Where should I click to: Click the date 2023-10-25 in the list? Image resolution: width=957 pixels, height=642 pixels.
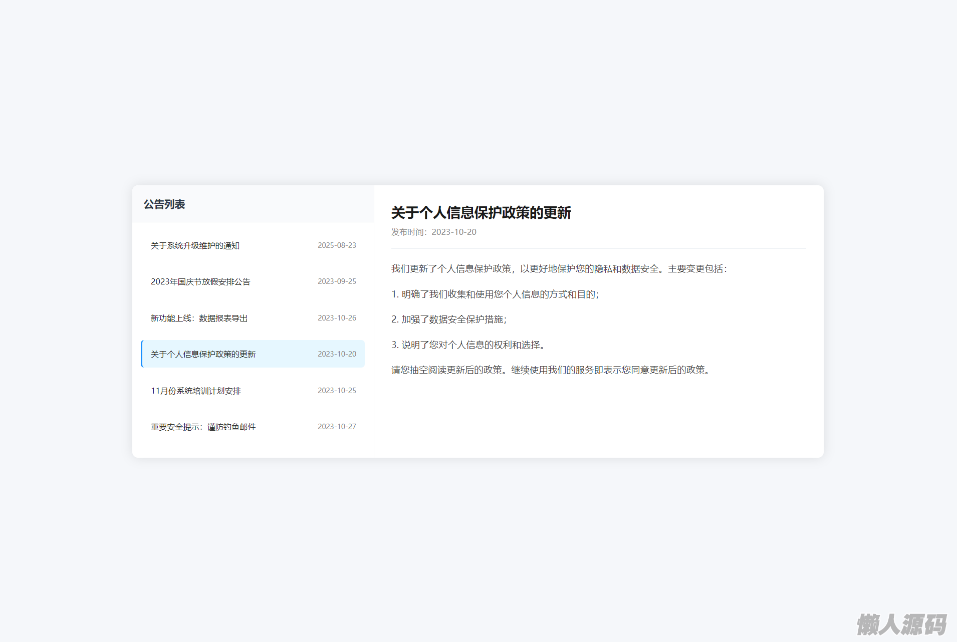337,391
